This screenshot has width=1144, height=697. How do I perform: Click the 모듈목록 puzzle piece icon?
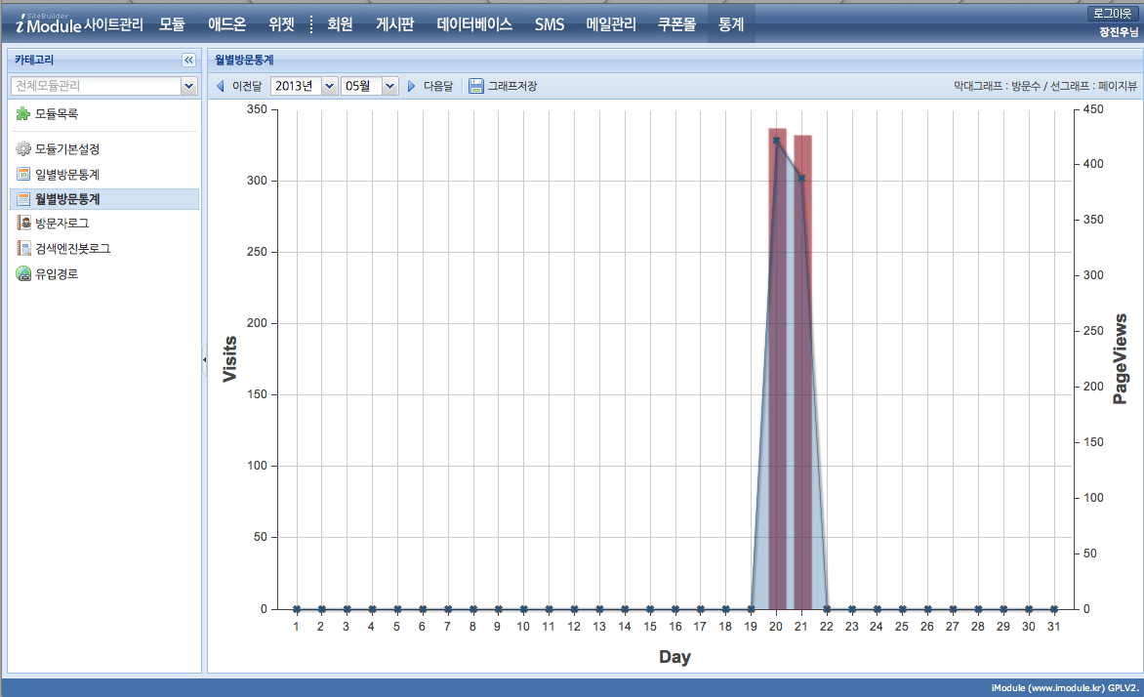pos(23,114)
